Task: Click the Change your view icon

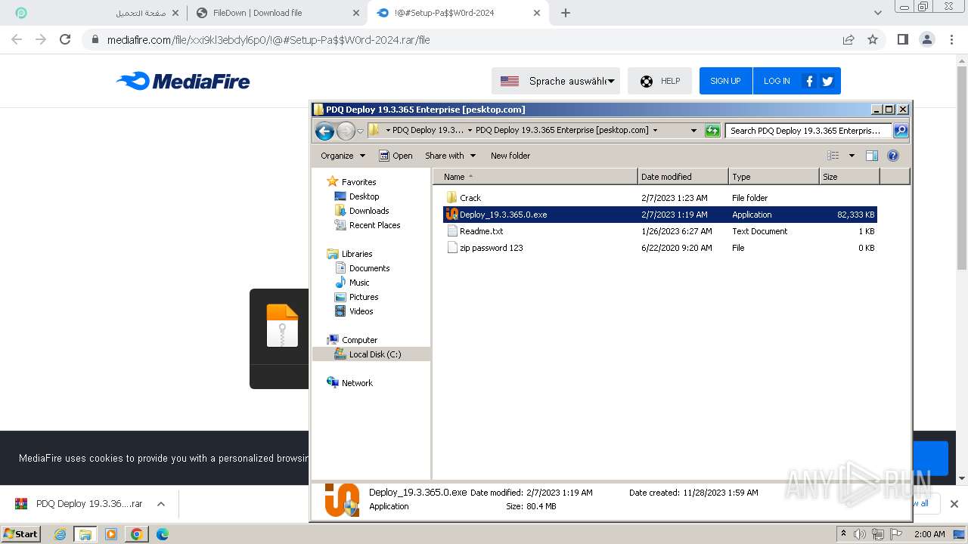Action: 833,156
